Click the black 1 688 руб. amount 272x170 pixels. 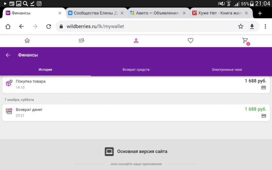(x=255, y=81)
